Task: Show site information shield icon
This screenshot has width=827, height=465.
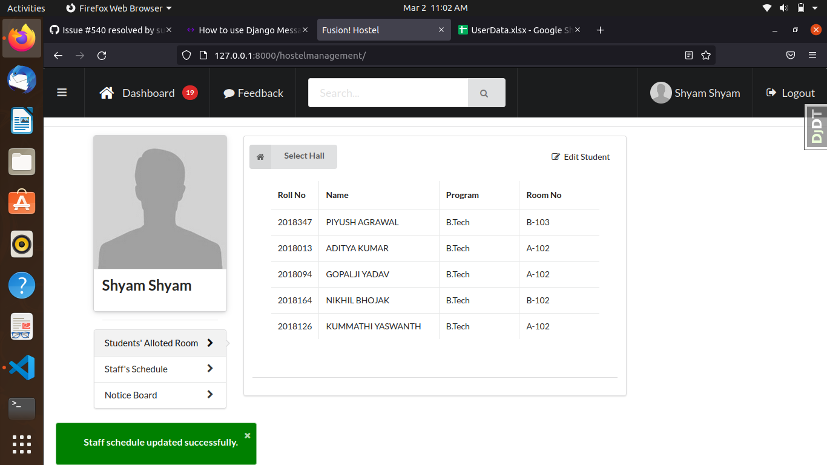Action: (186, 55)
